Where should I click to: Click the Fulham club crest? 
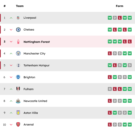pos(18,89)
